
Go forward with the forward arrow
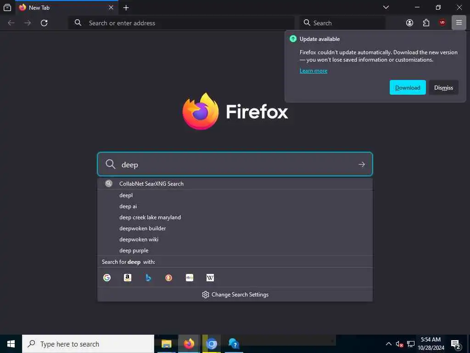(28, 23)
